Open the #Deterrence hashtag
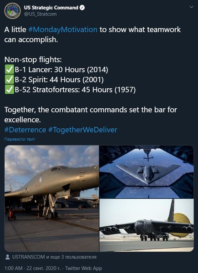Viewport: 198px width, 273px height. 25,130
